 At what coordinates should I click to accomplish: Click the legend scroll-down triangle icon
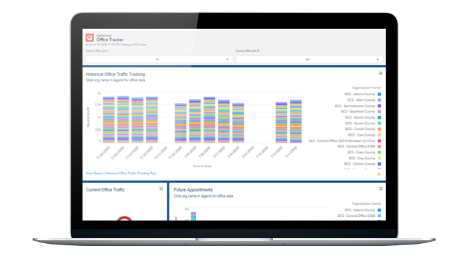pos(379,174)
